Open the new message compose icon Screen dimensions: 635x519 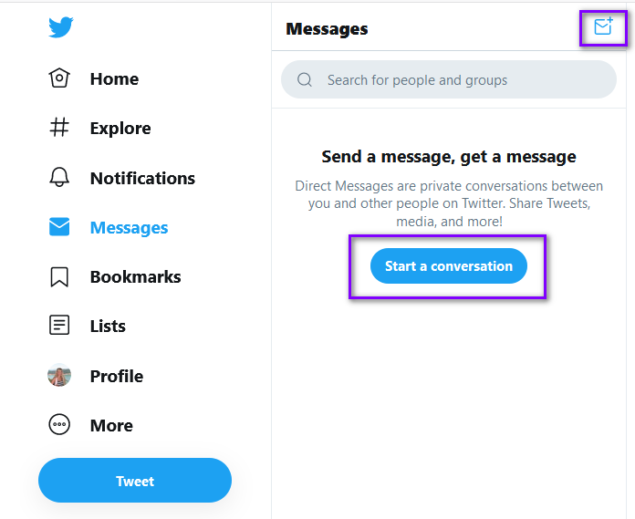(603, 26)
